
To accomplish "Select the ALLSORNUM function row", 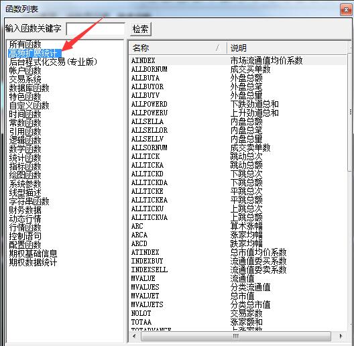I will [238, 148].
